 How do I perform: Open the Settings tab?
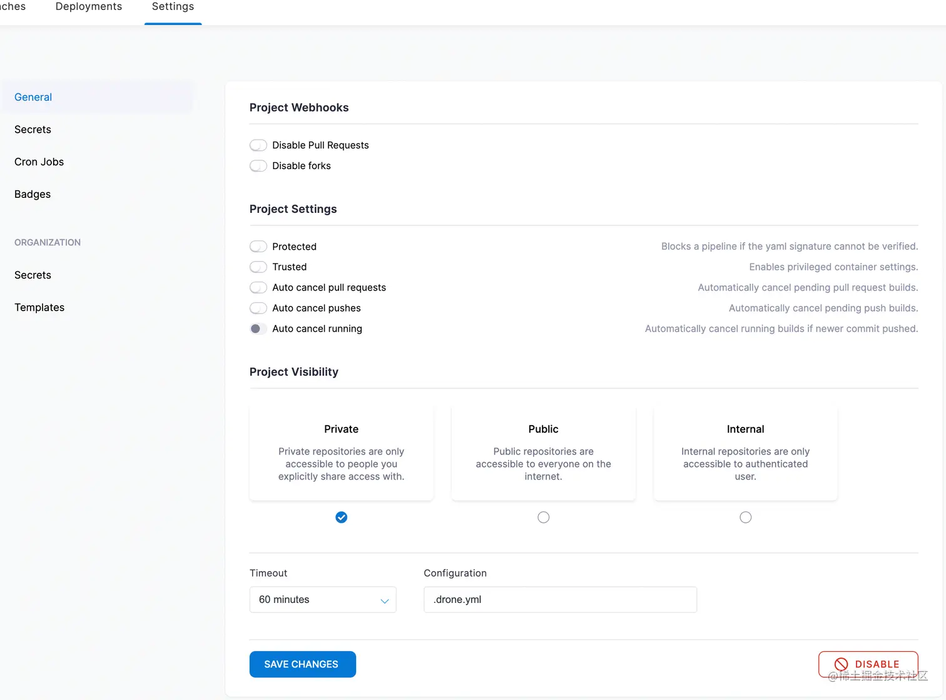tap(173, 6)
